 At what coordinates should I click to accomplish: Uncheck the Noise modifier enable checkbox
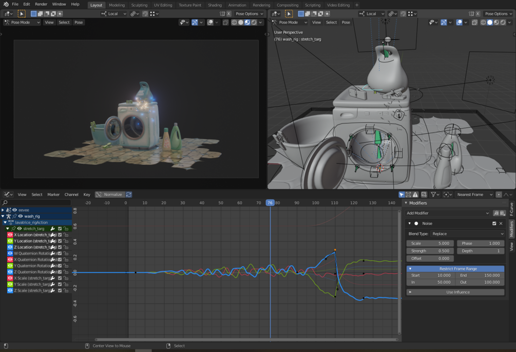click(494, 224)
